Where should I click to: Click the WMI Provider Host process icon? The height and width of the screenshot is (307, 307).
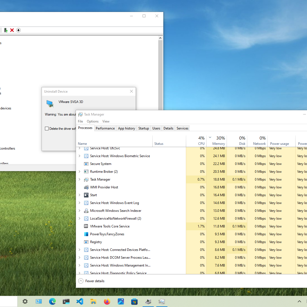click(86, 187)
